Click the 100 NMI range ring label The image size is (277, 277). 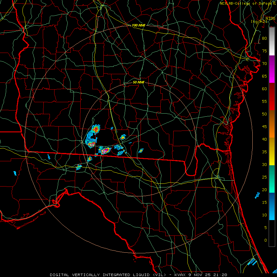click(x=138, y=25)
